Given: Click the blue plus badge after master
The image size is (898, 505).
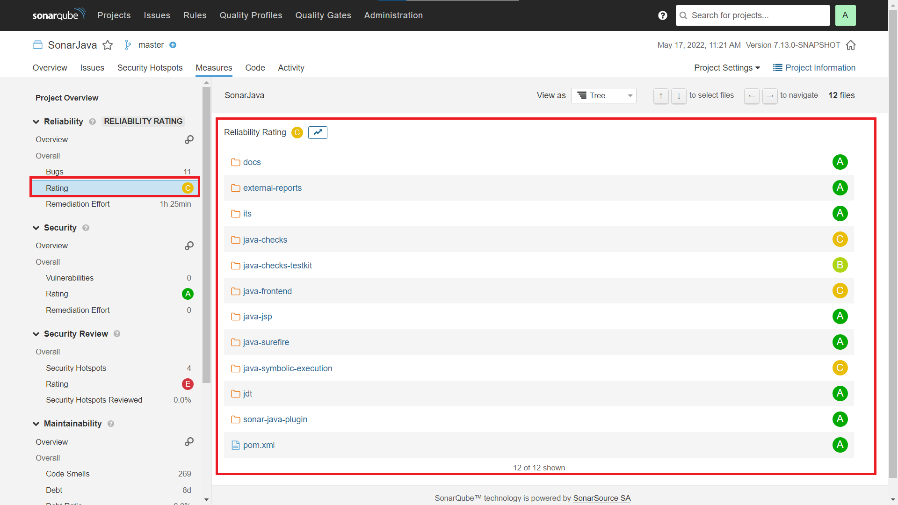Looking at the screenshot, I should tap(173, 45).
